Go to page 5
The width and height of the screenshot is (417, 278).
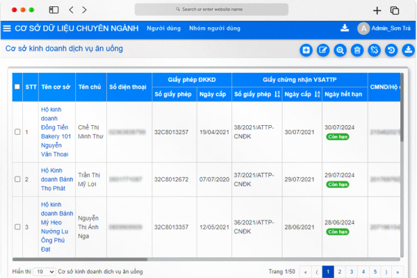tap(375, 272)
